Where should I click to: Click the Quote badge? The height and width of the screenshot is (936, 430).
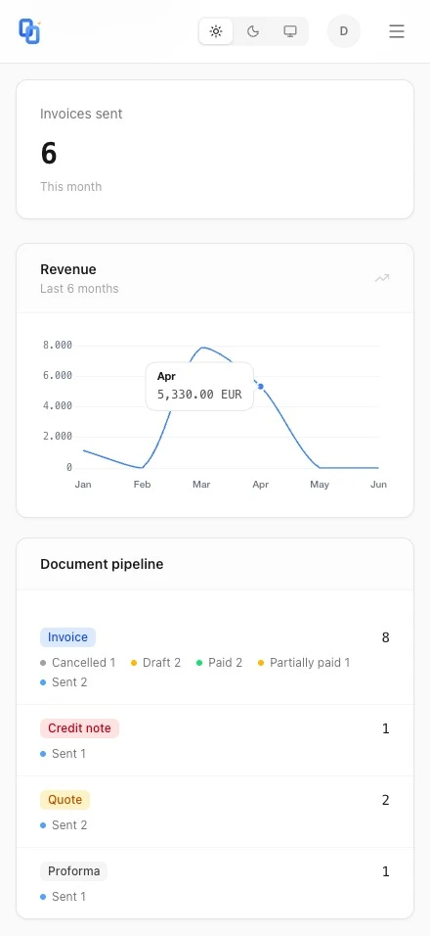pyautogui.click(x=64, y=799)
